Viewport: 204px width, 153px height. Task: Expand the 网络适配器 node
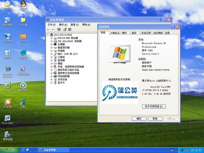[51, 76]
